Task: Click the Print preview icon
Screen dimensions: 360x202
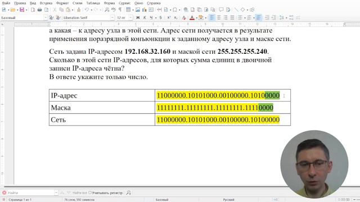Action: [46, 10]
